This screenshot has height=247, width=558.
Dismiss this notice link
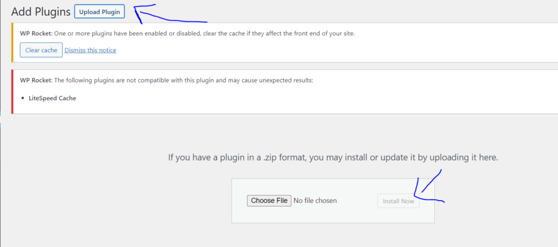coord(90,50)
